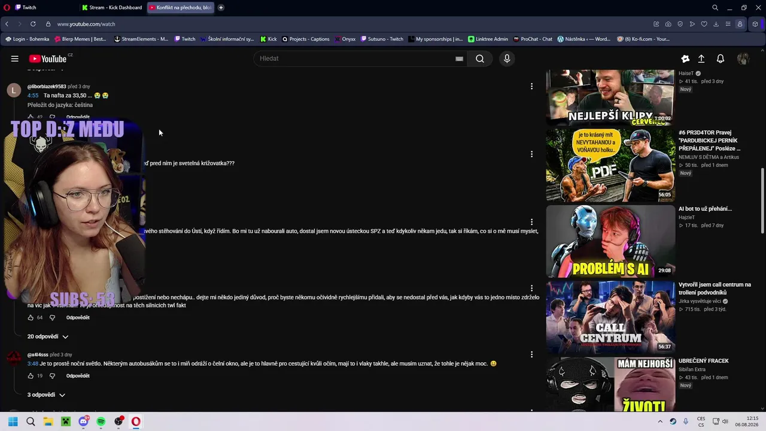Image resolution: width=766 pixels, height=431 pixels.
Task: Open CALL CENTRUM video thumbnail
Action: click(610, 317)
